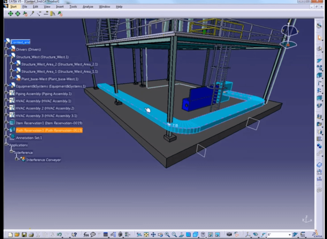This screenshot has width=327, height=239.
Task: Open the formula f(x) tool
Action: click(86, 235)
